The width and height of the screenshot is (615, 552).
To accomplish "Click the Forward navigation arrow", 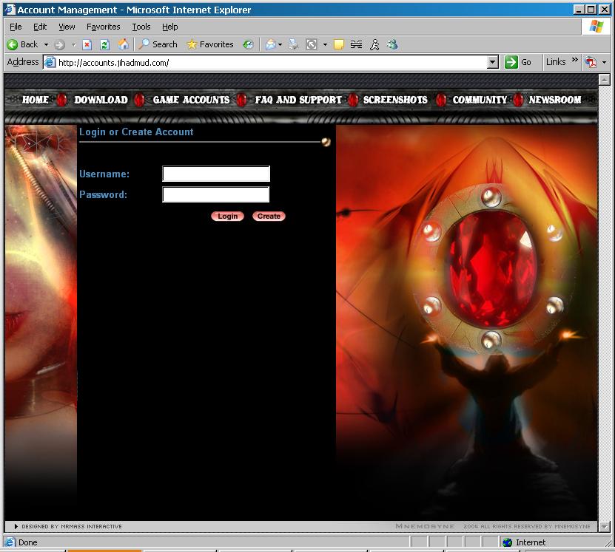I will click(59, 44).
